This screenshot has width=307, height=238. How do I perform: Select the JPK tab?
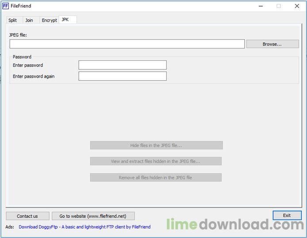click(68, 20)
